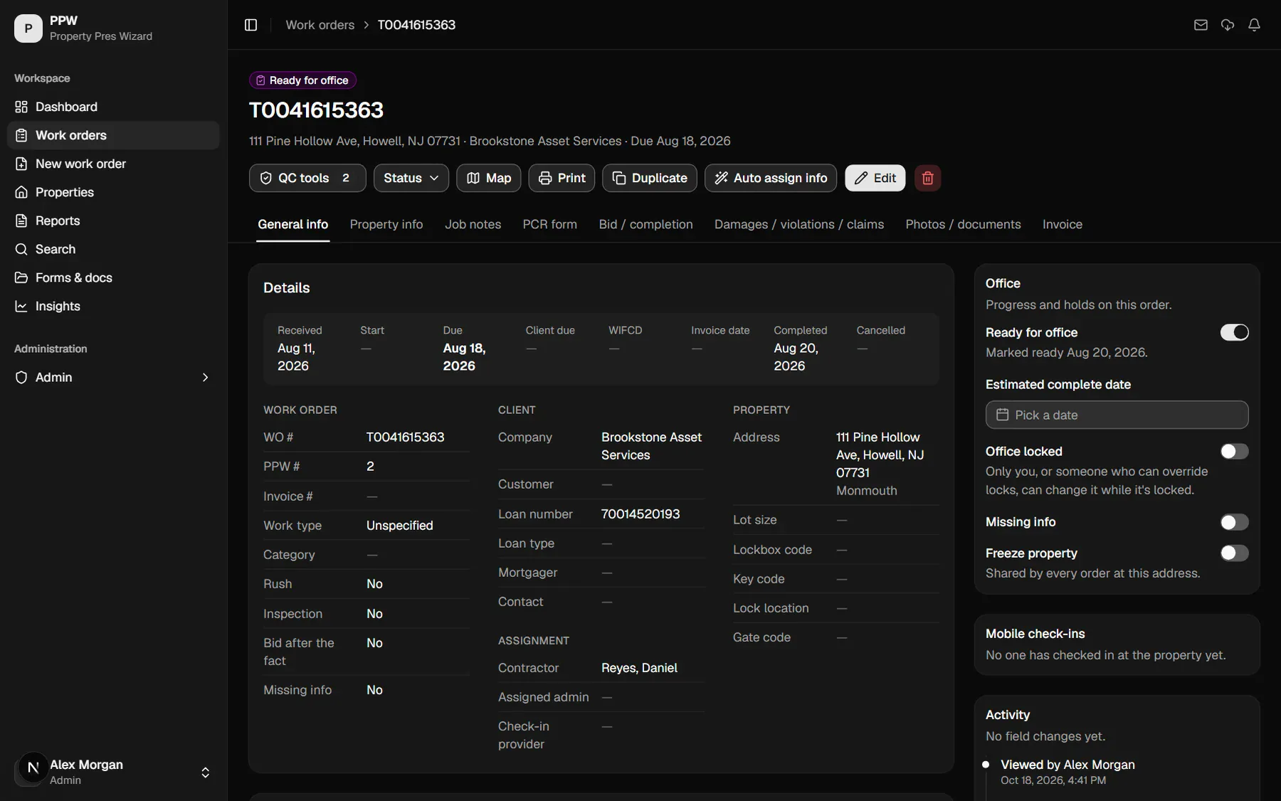The height and width of the screenshot is (801, 1281).
Task: Open the notifications bell
Action: [1254, 25]
